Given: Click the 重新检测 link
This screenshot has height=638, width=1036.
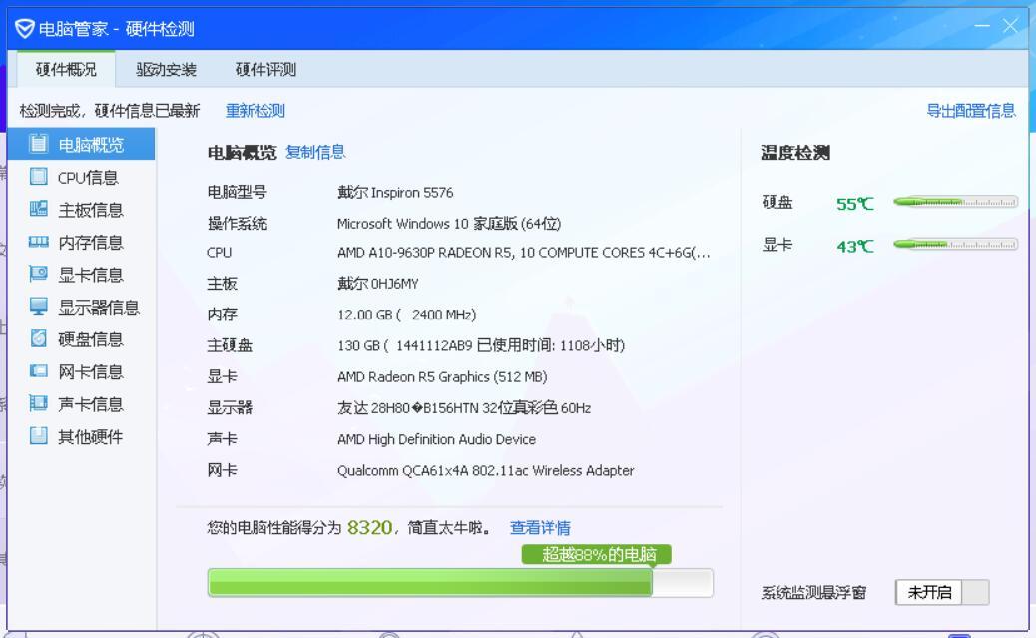Looking at the screenshot, I should tap(256, 111).
